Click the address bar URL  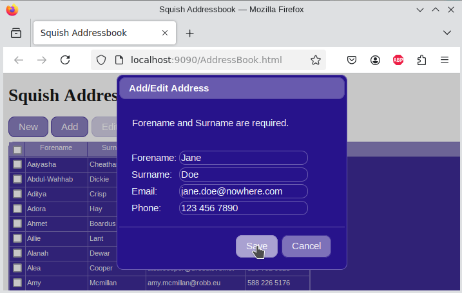click(206, 60)
